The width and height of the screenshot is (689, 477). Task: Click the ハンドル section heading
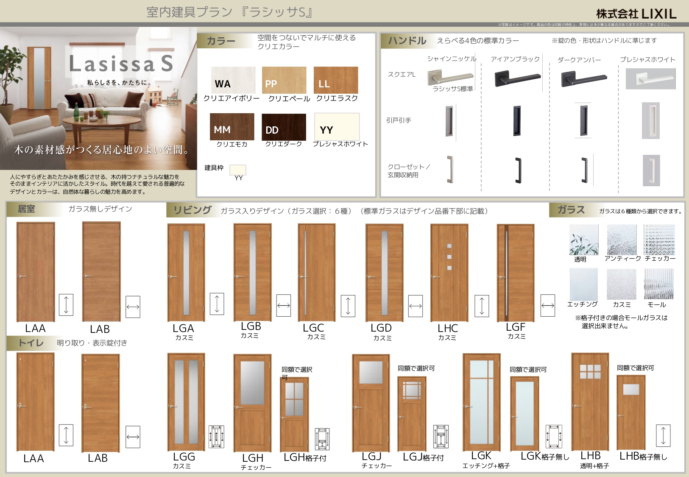tap(407, 41)
